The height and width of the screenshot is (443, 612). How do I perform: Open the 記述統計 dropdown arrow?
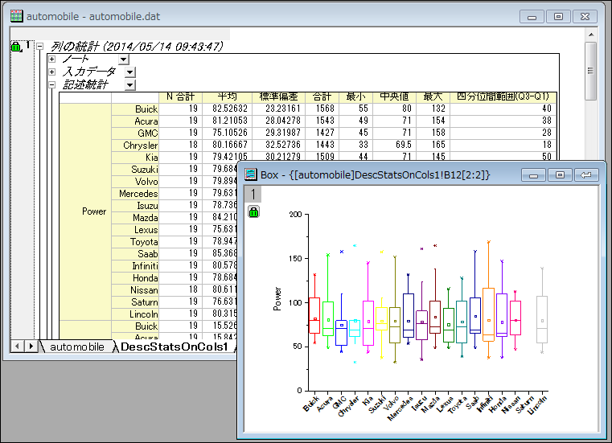click(x=130, y=84)
